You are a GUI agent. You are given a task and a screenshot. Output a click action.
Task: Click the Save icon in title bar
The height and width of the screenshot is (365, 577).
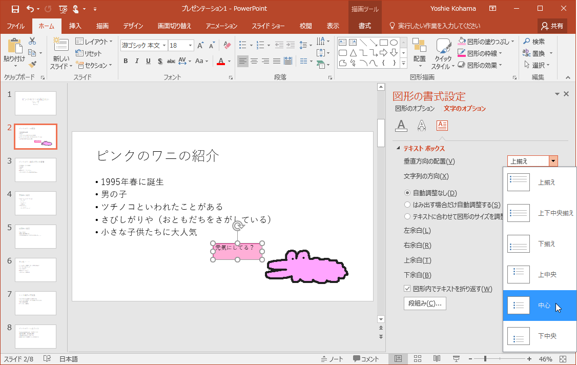click(15, 9)
